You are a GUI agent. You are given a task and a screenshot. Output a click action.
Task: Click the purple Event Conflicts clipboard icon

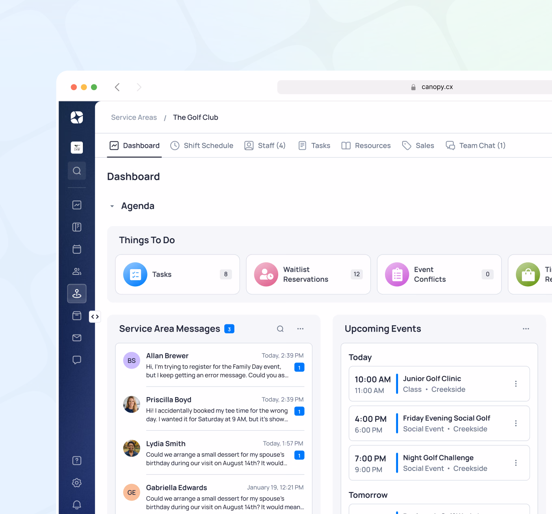[x=397, y=274]
